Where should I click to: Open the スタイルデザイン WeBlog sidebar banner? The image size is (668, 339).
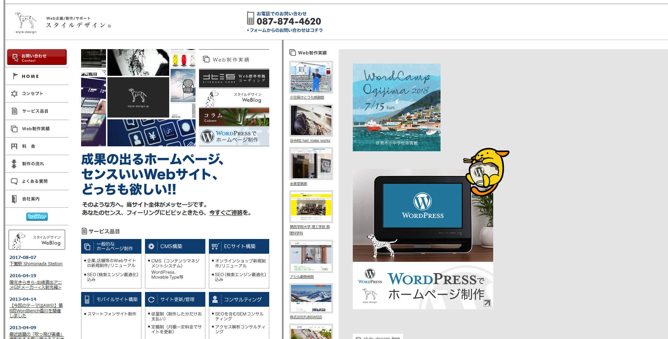point(37,240)
